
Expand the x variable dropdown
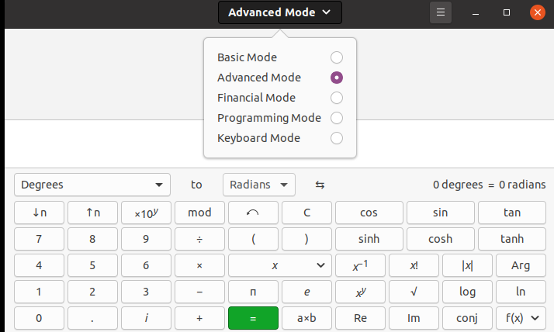point(279,265)
